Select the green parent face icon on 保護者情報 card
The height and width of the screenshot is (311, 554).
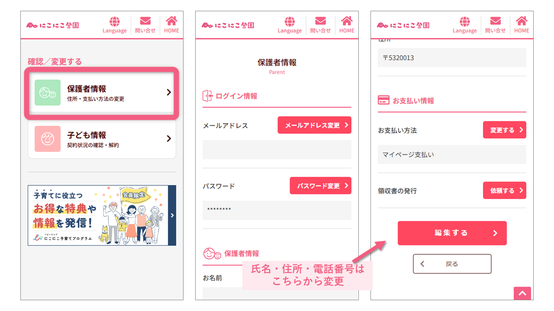(48, 93)
